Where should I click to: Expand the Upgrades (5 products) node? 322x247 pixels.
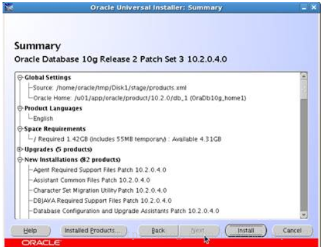[x=20, y=149]
